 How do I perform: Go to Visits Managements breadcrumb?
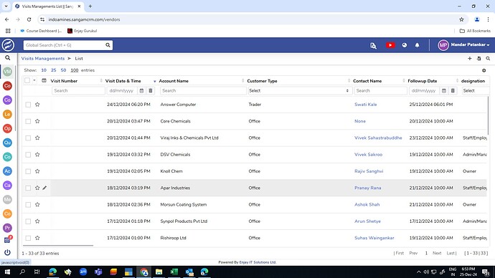click(43, 58)
